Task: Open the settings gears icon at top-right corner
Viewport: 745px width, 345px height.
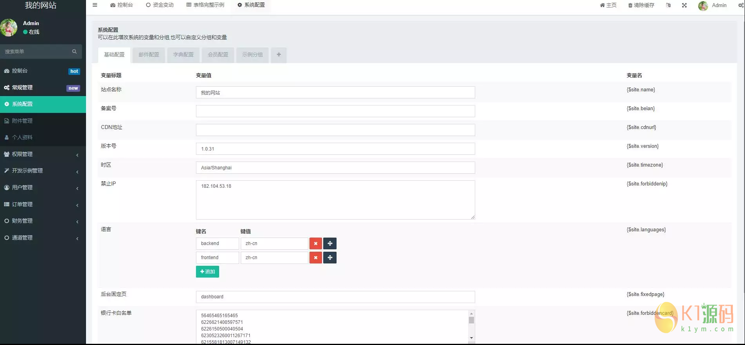Action: click(x=741, y=5)
